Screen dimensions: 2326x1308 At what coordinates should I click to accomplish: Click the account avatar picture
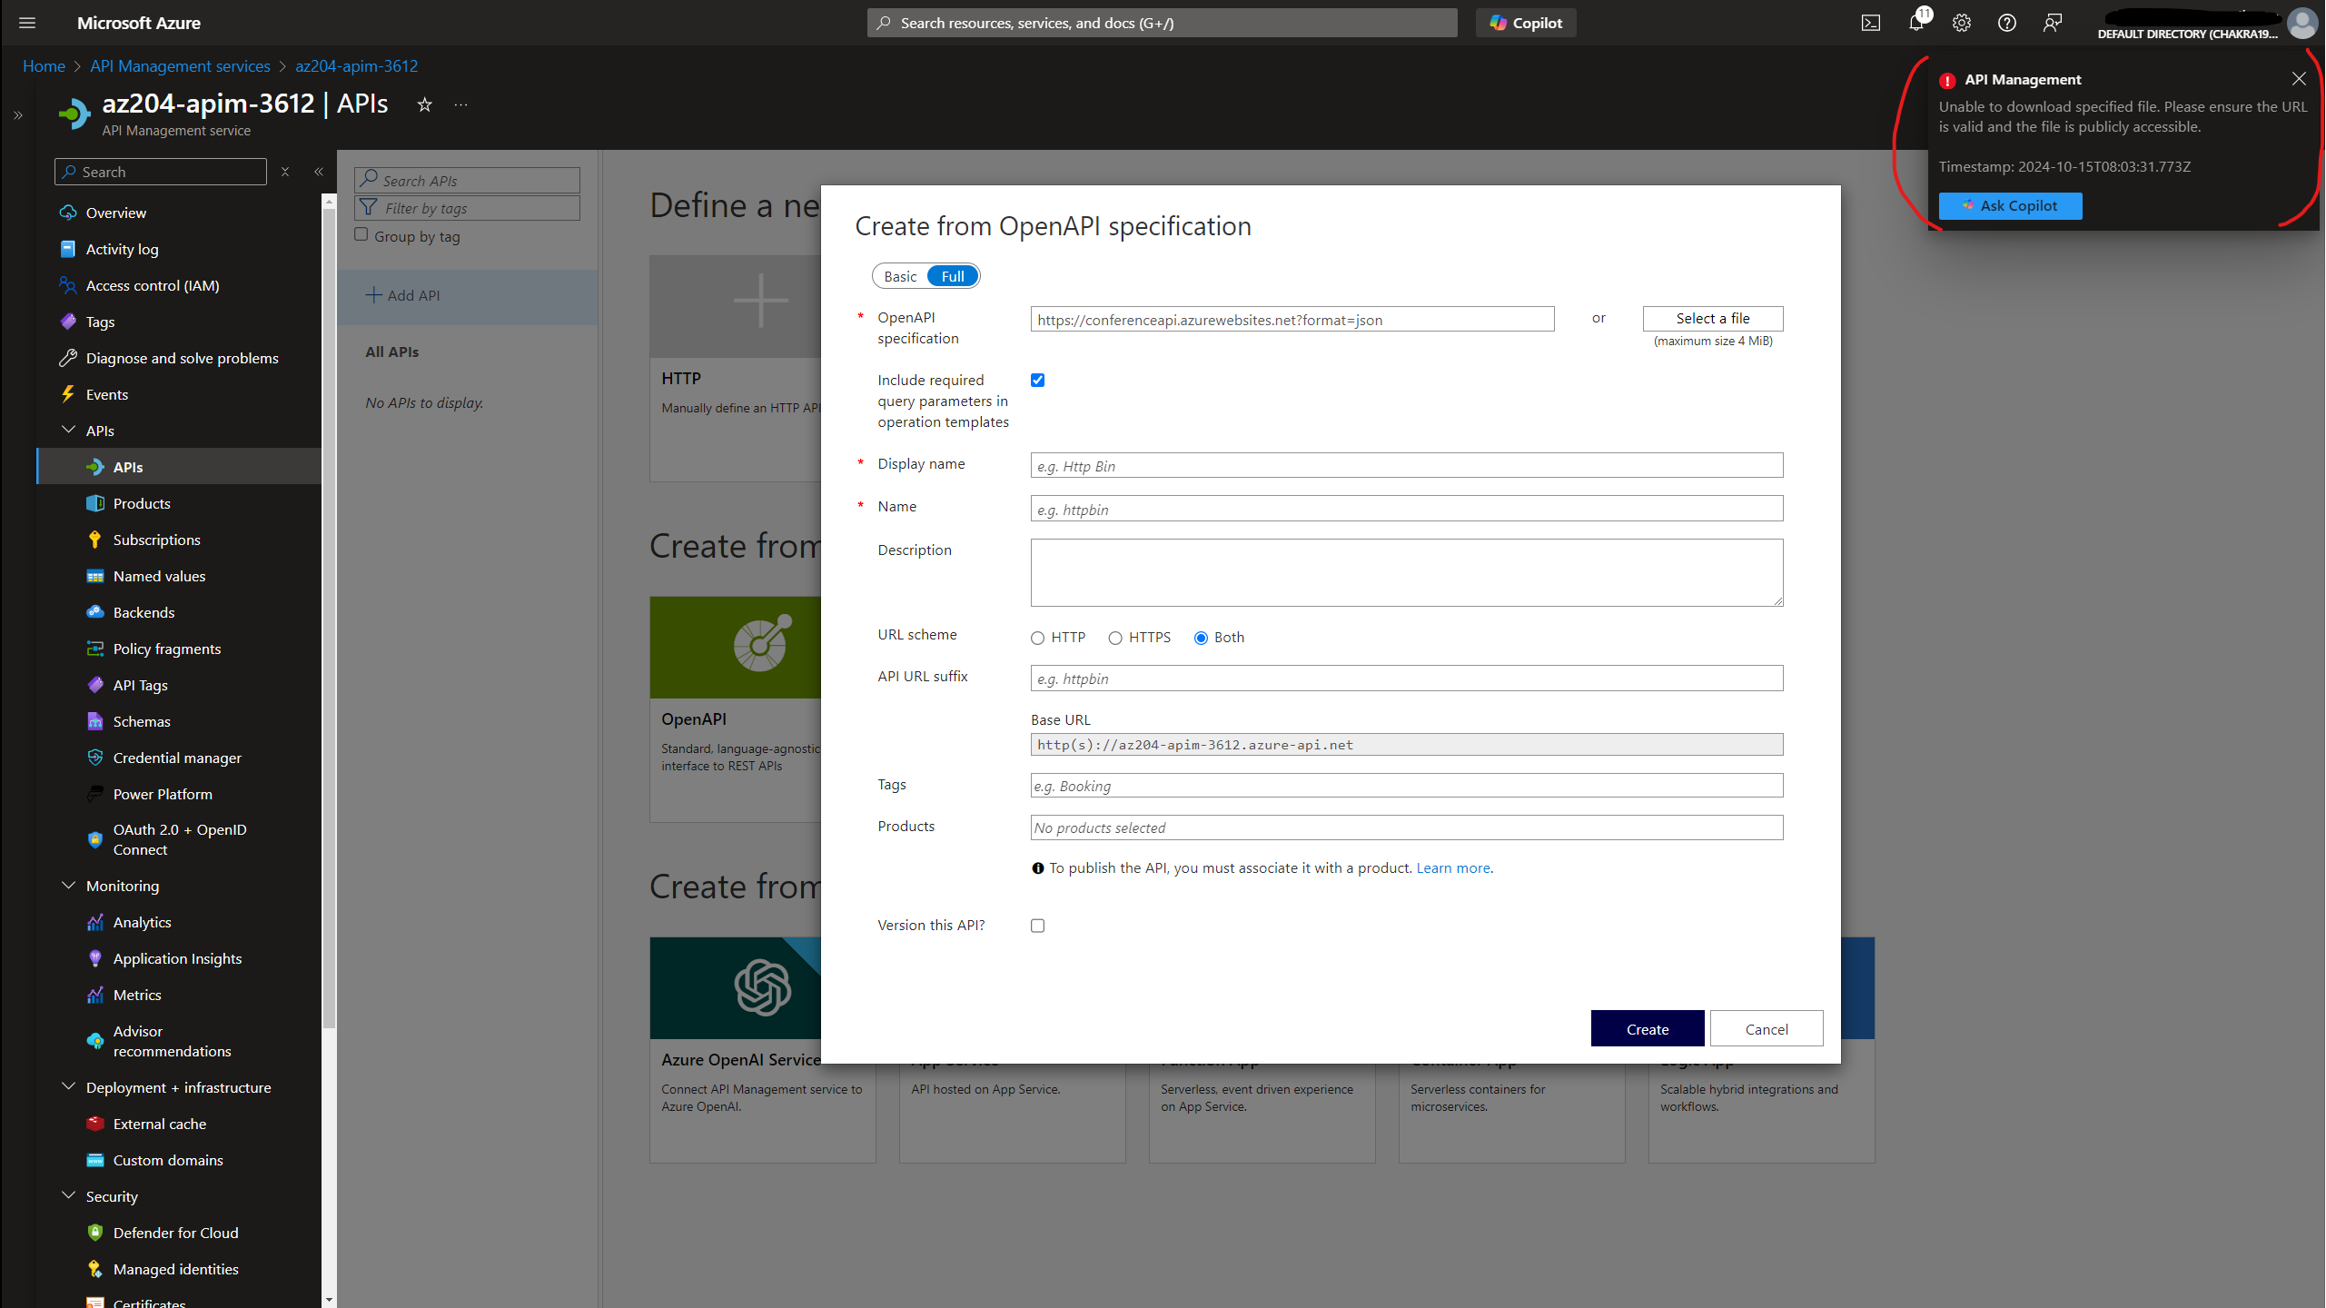pyautogui.click(x=2302, y=23)
